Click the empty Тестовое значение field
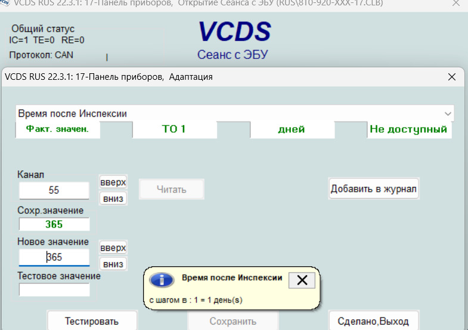The width and height of the screenshot is (468, 330). pos(54,289)
